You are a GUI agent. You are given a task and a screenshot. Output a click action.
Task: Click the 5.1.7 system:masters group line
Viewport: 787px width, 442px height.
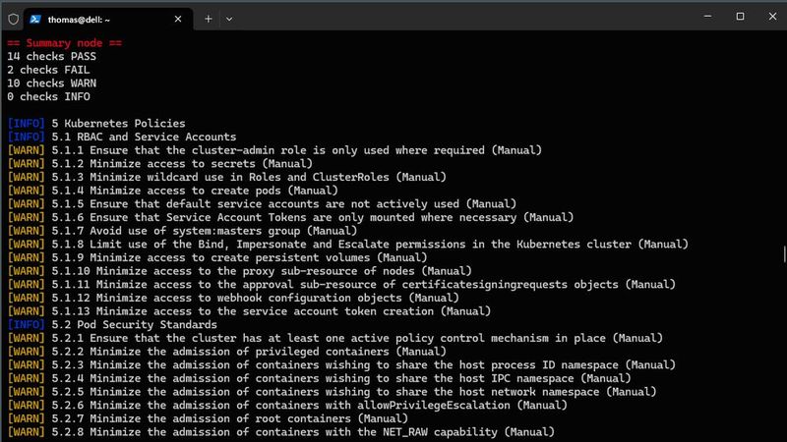click(x=182, y=231)
